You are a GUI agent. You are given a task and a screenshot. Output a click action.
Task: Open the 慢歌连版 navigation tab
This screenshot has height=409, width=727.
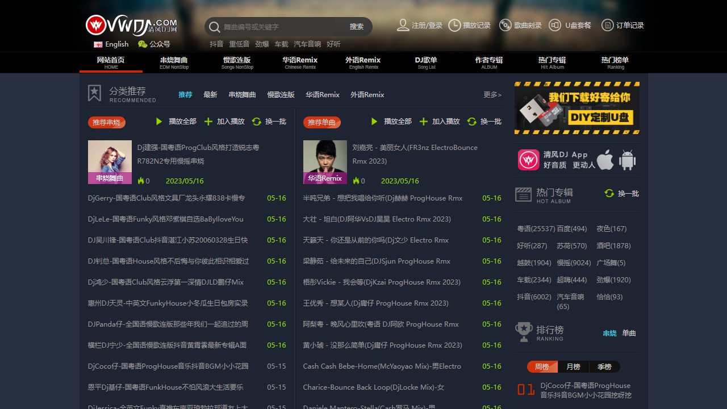click(x=237, y=62)
